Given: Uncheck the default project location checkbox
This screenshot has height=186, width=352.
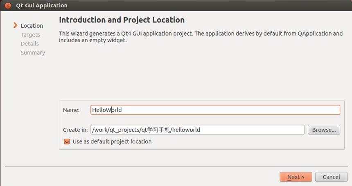Looking at the screenshot, I should point(67,141).
